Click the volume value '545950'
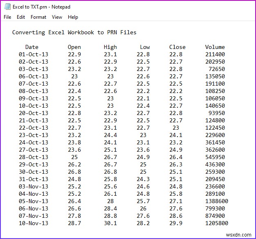 (x=215, y=157)
